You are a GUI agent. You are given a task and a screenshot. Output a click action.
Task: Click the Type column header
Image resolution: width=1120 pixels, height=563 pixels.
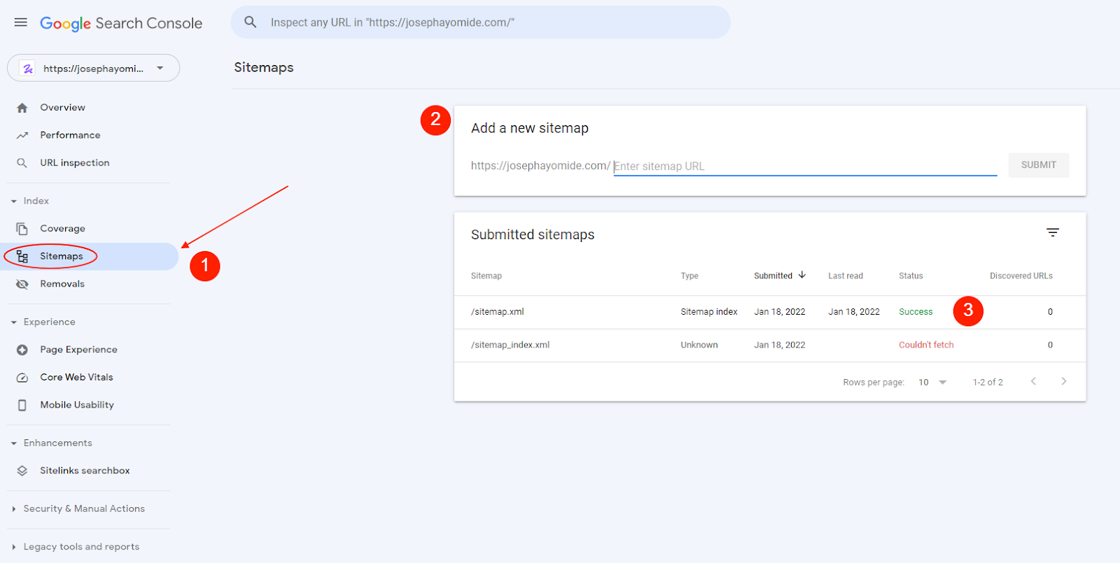click(x=689, y=276)
